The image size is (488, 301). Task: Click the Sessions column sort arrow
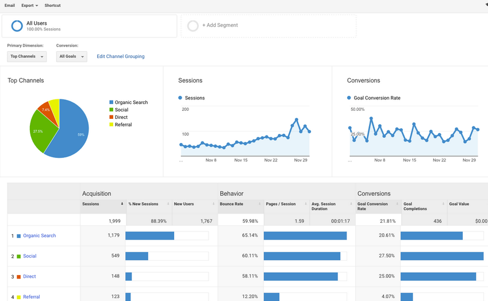coord(122,204)
